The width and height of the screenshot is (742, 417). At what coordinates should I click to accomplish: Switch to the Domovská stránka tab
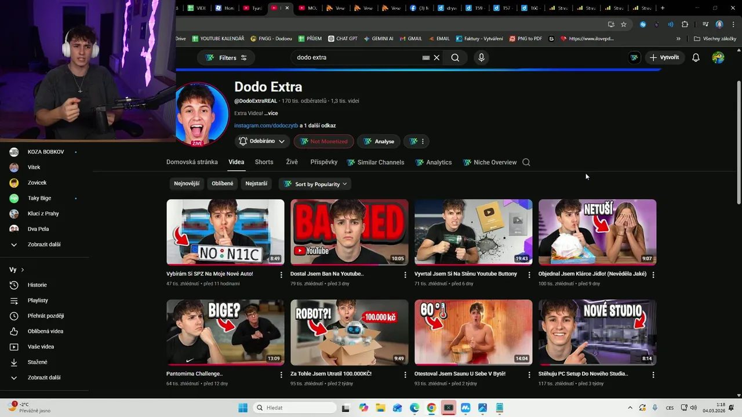pyautogui.click(x=192, y=162)
